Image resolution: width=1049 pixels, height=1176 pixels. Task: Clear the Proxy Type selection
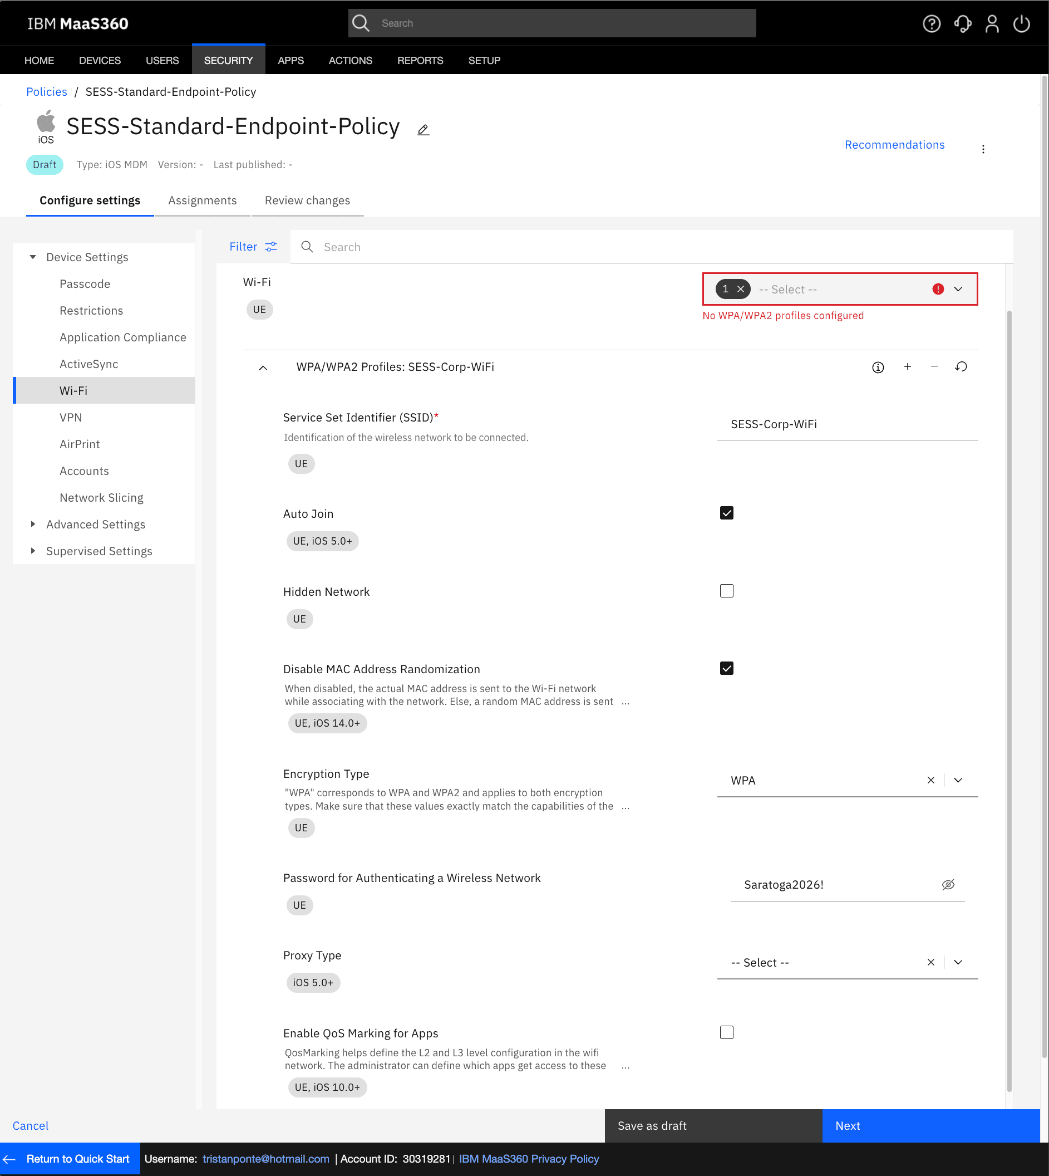(x=931, y=962)
